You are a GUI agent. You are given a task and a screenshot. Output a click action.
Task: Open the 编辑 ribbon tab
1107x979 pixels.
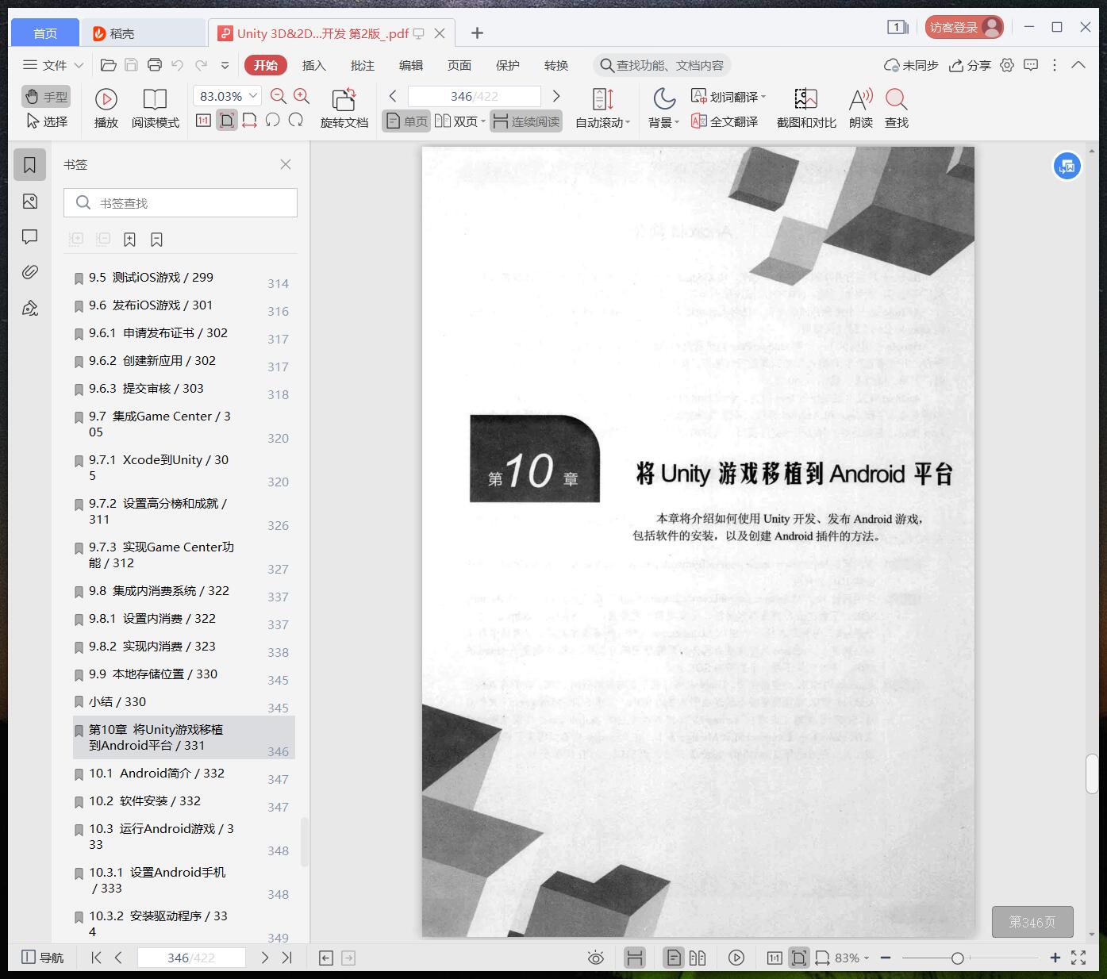(411, 65)
